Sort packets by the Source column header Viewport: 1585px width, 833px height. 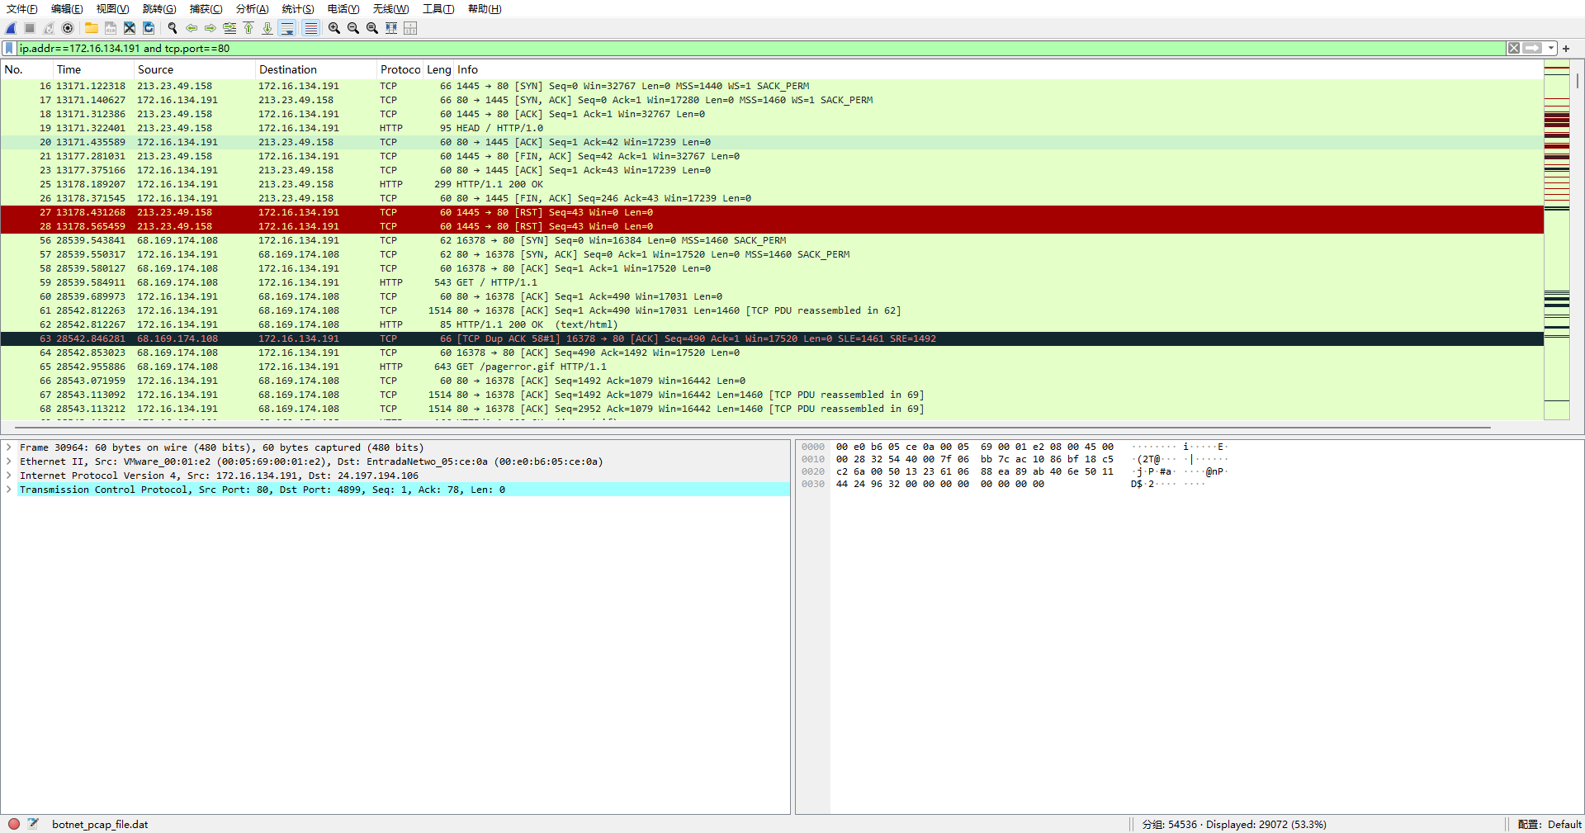(x=194, y=69)
